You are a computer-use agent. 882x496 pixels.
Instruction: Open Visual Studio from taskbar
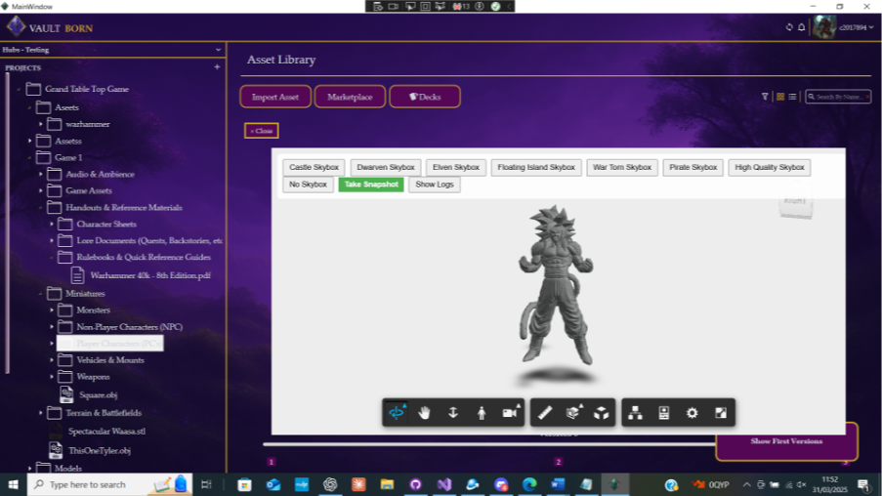443,484
